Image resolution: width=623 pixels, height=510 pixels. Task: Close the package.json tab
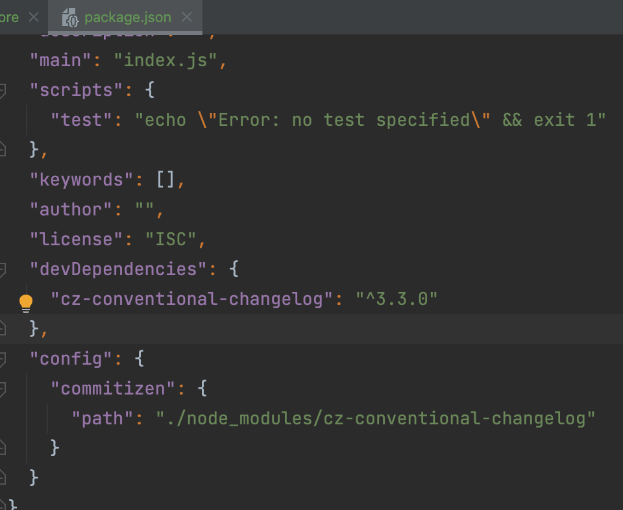point(187,17)
